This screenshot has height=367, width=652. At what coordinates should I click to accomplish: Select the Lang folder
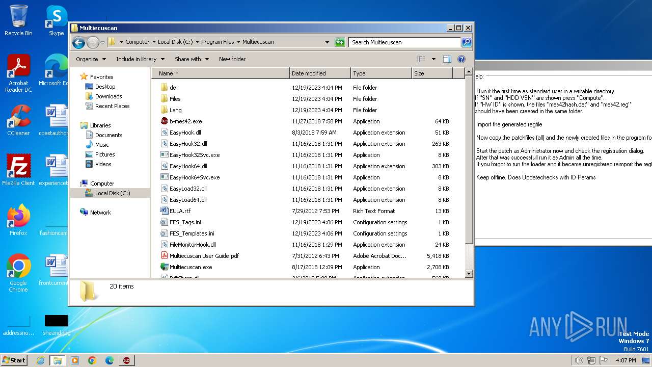(x=175, y=110)
